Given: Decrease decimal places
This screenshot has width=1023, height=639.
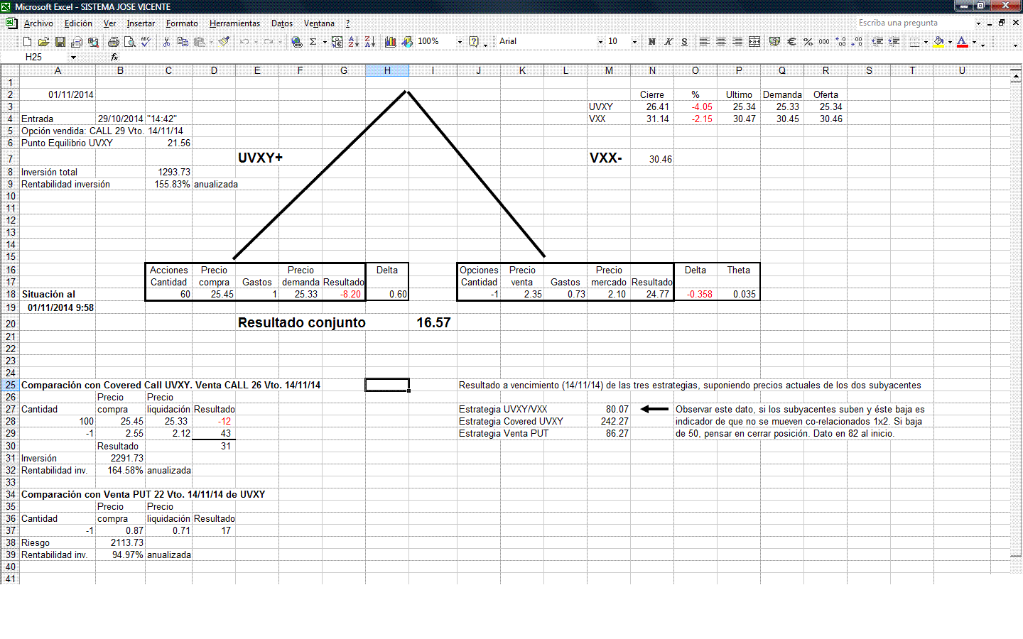Looking at the screenshot, I should click(857, 42).
